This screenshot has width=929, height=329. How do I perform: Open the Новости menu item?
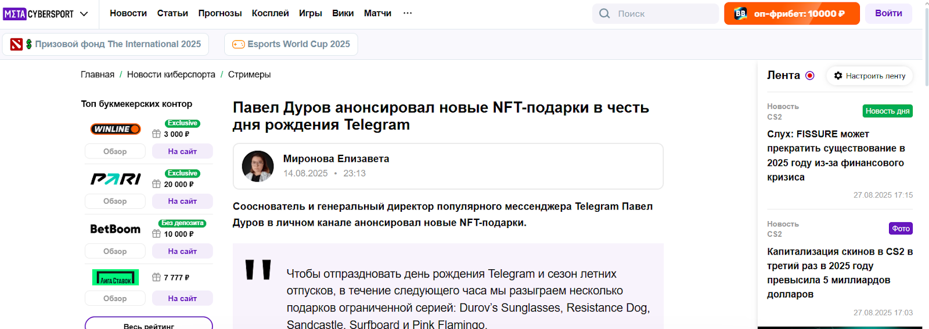point(128,13)
